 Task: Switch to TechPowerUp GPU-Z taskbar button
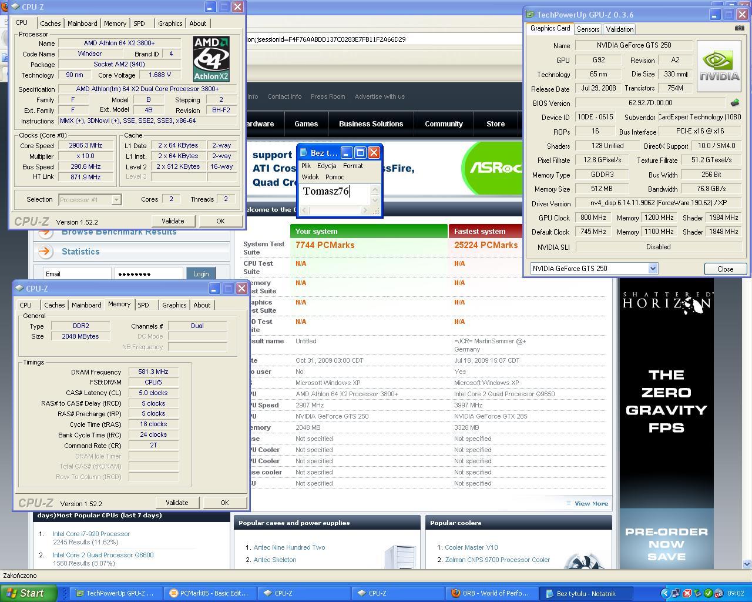[115, 593]
